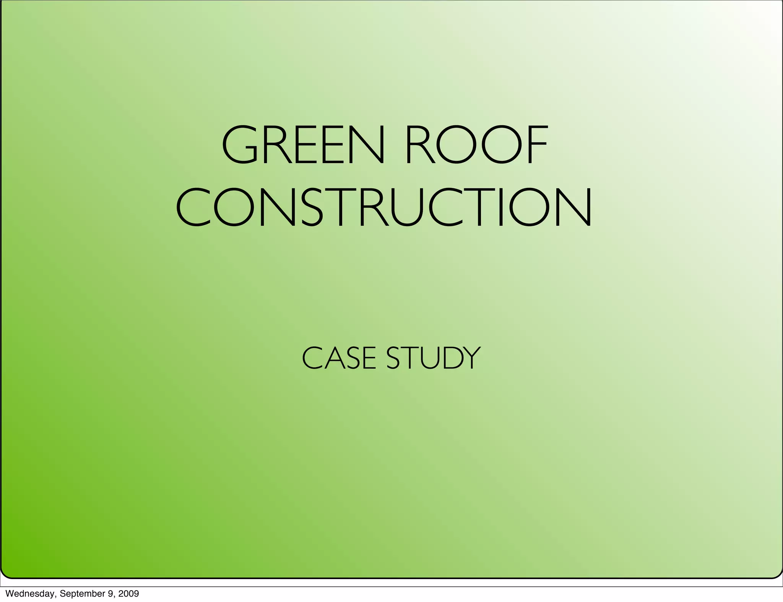Select the GREEN ROOF CONSTRUCTION title text
The height and width of the screenshot is (602, 783).
click(x=384, y=176)
